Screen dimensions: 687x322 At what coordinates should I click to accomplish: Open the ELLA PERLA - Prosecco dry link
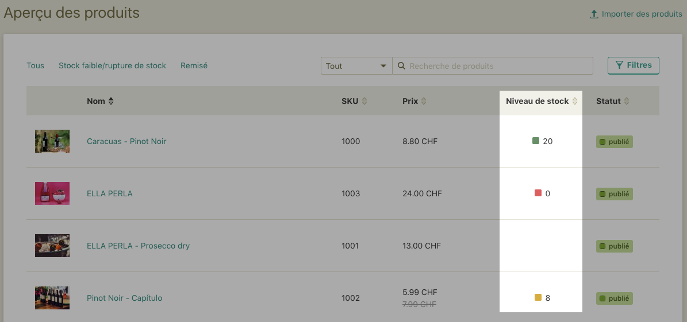click(138, 246)
